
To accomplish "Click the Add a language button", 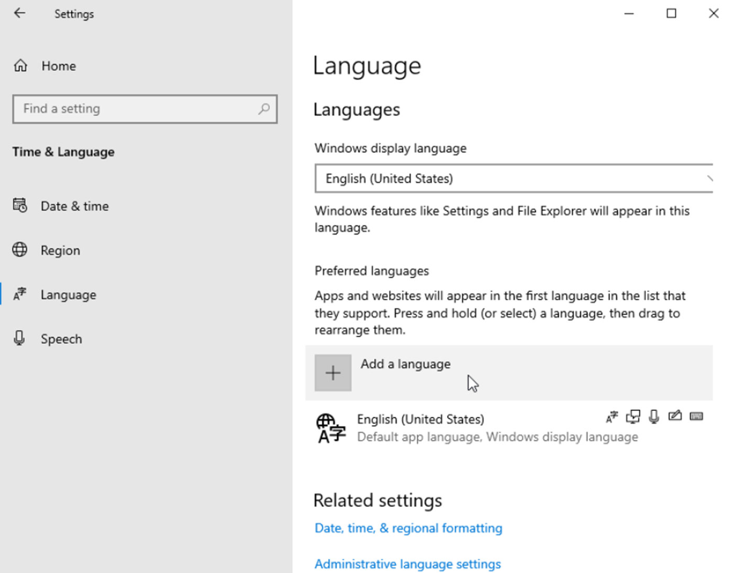I will pyautogui.click(x=405, y=364).
